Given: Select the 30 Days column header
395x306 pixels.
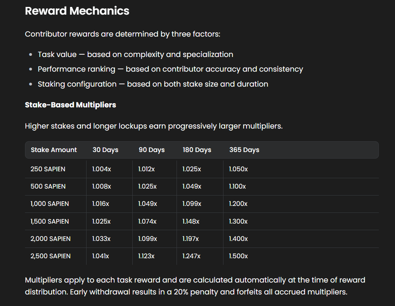Looking at the screenshot, I should (x=105, y=150).
